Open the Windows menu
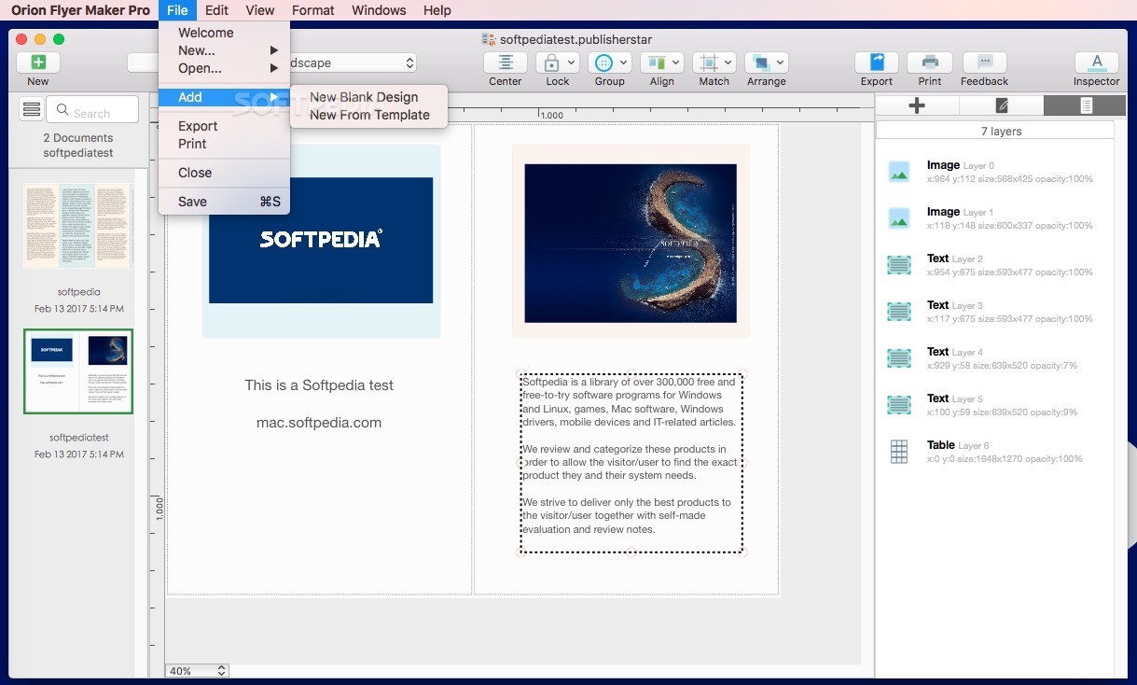The image size is (1137, 685). pos(379,10)
